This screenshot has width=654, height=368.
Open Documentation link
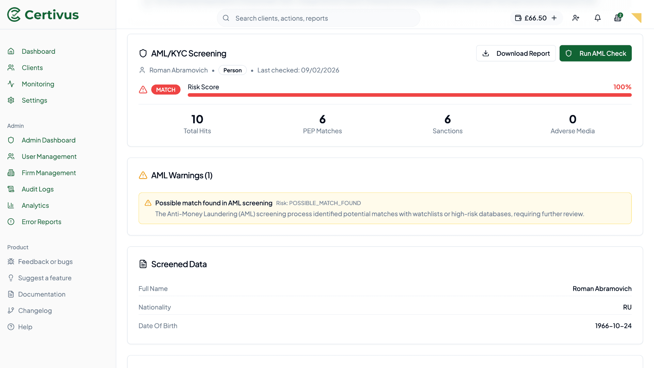42,294
